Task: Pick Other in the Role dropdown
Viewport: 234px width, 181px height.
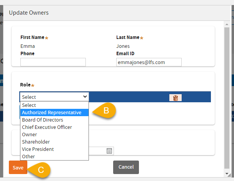Action: coord(54,156)
